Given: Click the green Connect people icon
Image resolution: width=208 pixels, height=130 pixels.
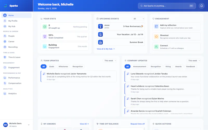Looking at the screenshot, I should 157,47.
